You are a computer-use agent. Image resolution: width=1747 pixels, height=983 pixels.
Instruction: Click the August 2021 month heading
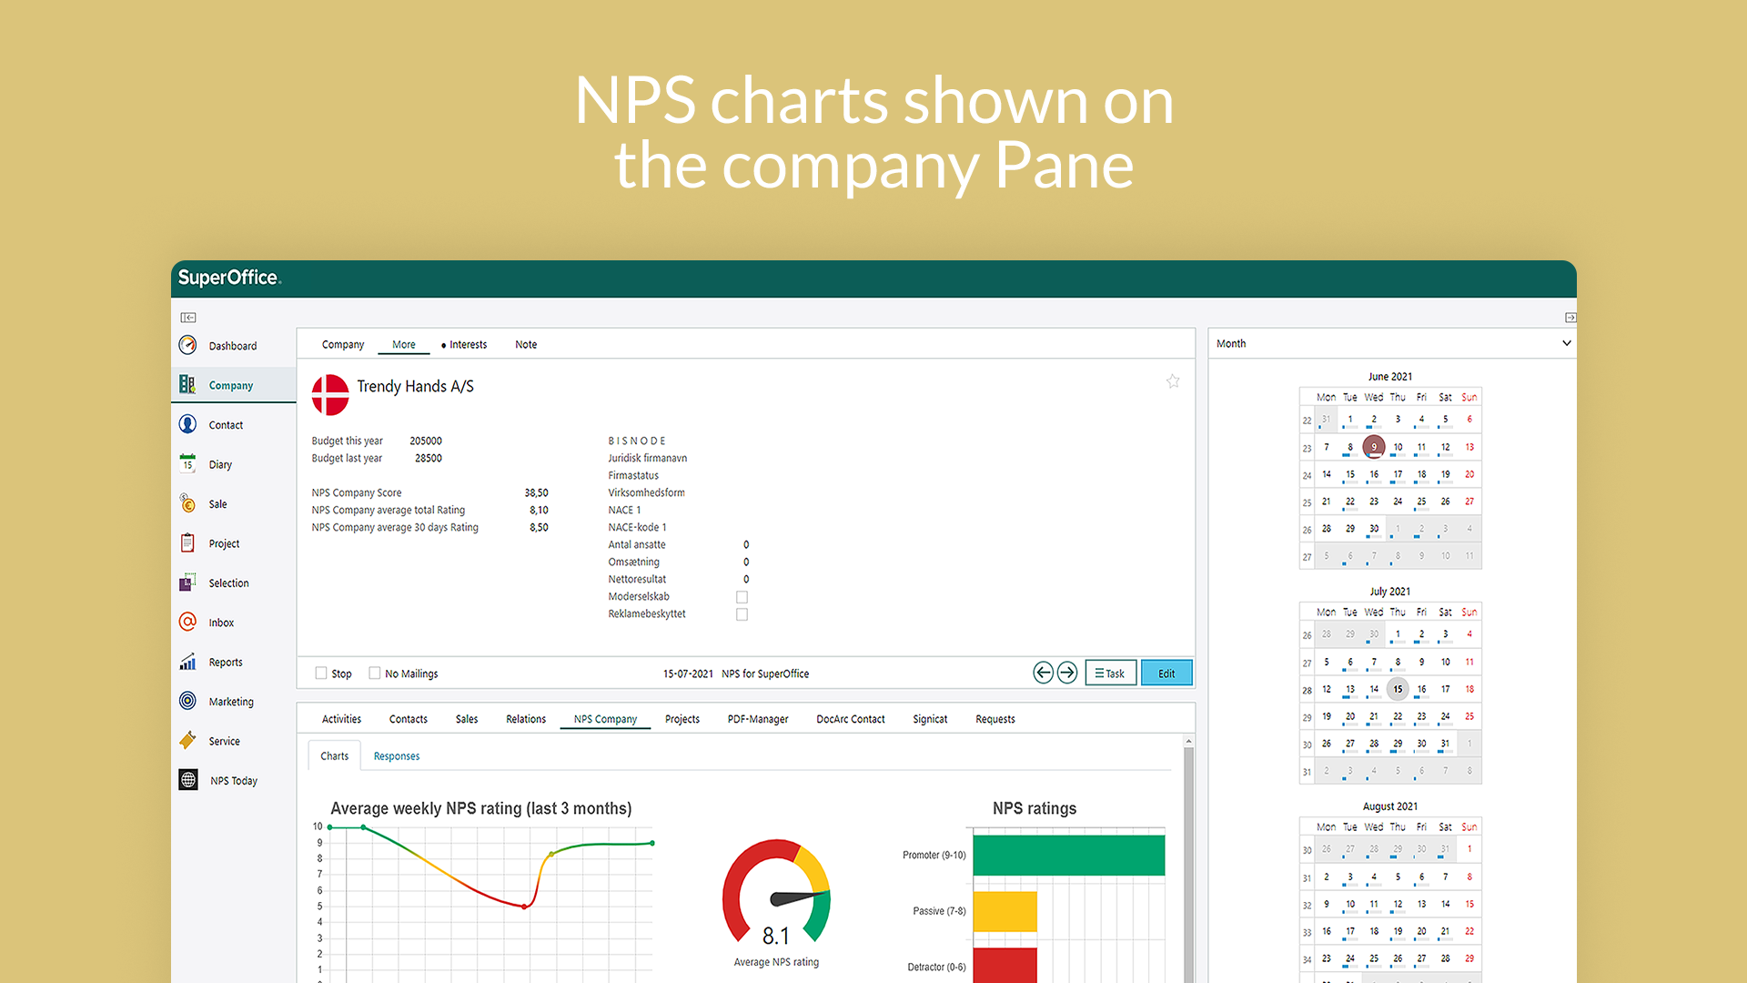point(1390,806)
